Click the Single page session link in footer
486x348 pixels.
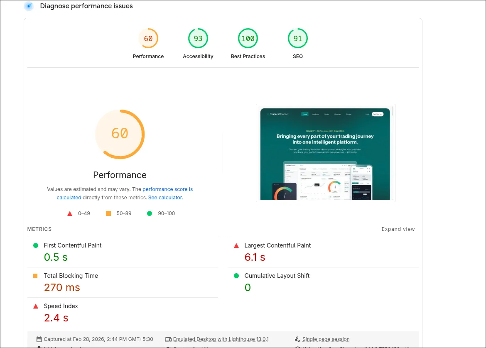click(326, 339)
